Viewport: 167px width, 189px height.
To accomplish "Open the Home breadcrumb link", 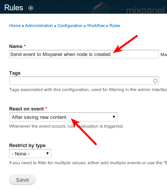I will pos(15,26).
